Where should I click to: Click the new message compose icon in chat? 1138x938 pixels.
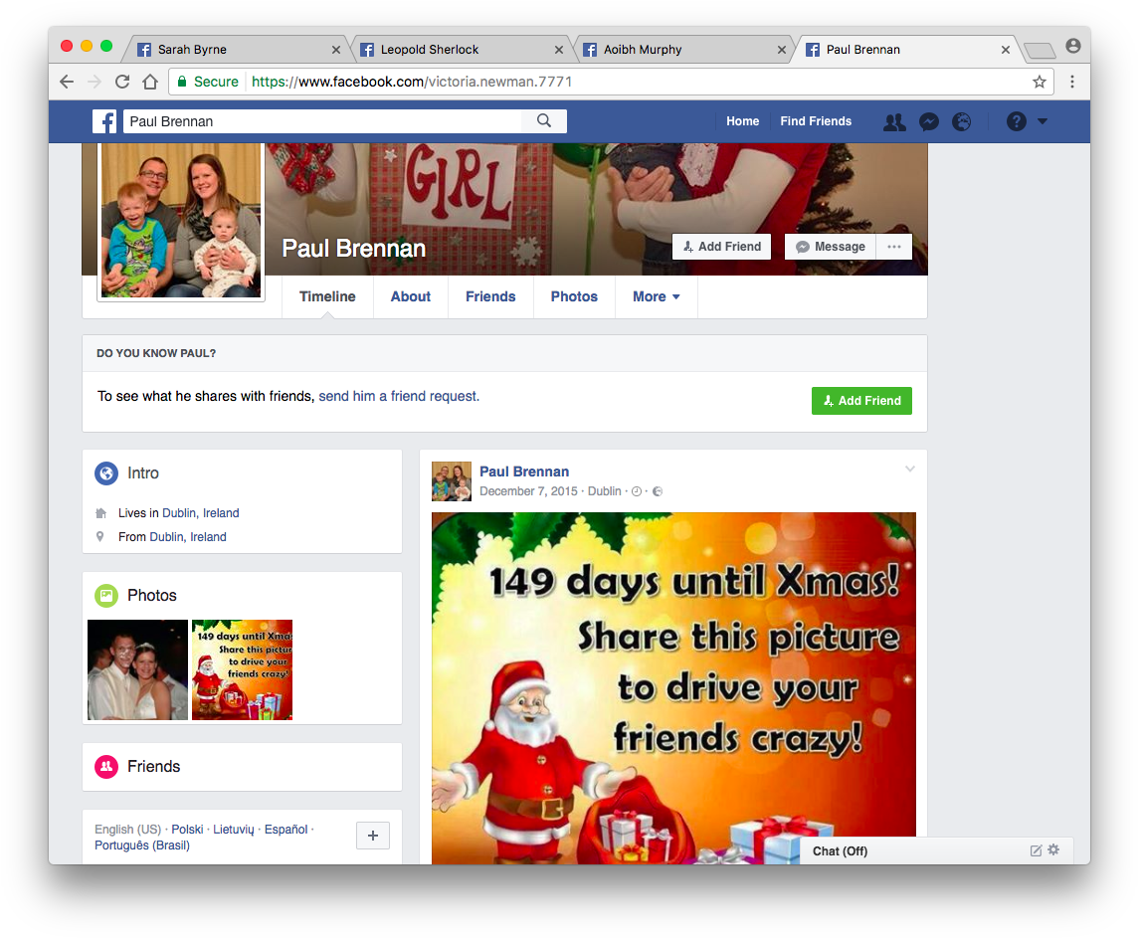(x=1036, y=850)
